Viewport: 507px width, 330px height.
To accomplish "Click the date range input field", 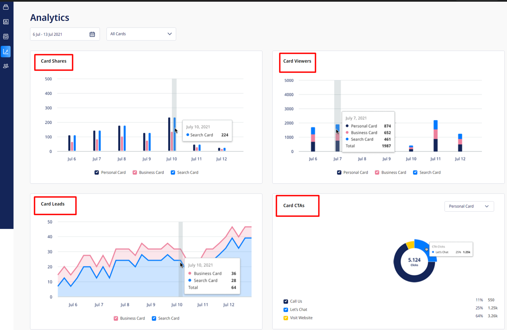I will click(59, 34).
